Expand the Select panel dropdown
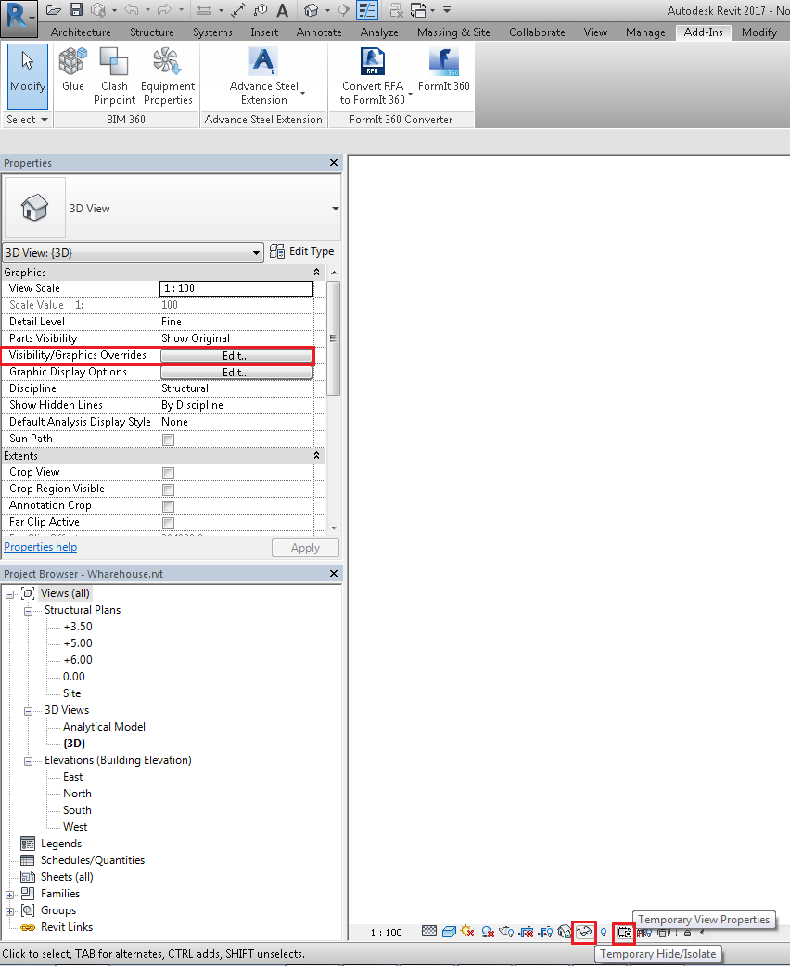790x966 pixels. point(27,120)
